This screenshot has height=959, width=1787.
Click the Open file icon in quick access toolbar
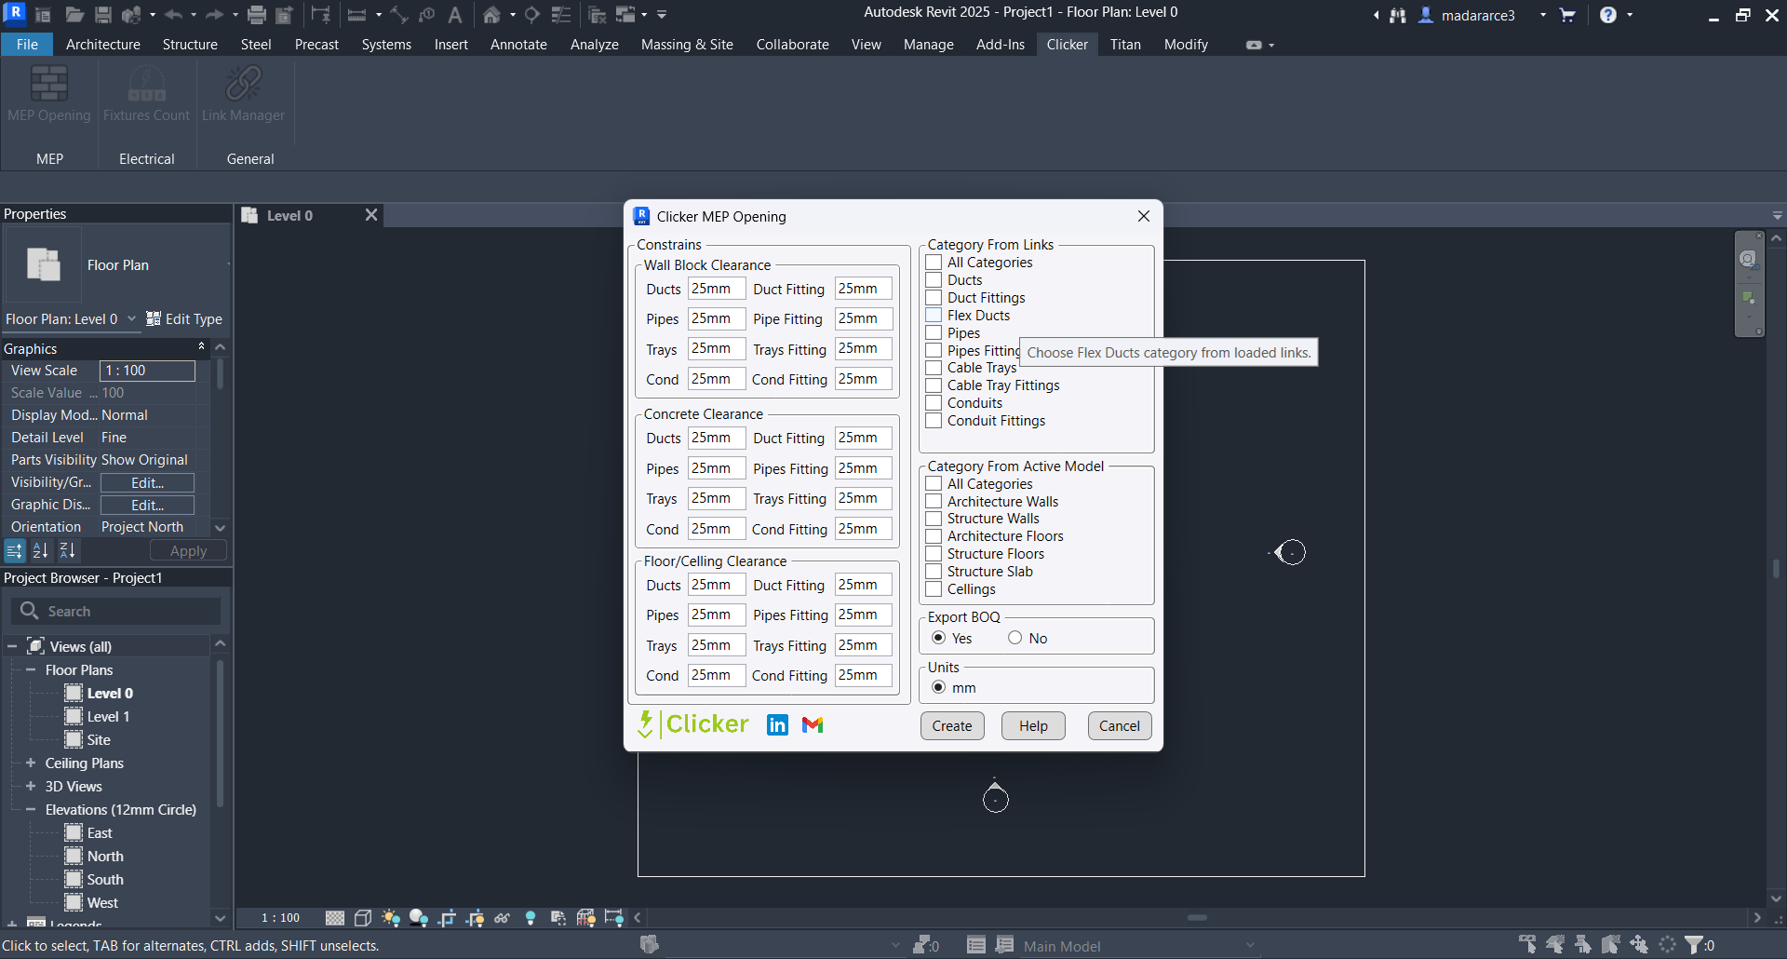pyautogui.click(x=74, y=15)
